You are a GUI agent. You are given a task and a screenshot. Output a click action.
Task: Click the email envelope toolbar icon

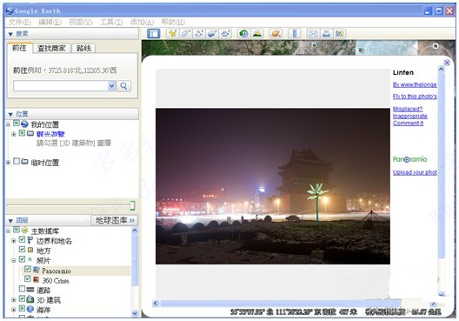(x=313, y=34)
